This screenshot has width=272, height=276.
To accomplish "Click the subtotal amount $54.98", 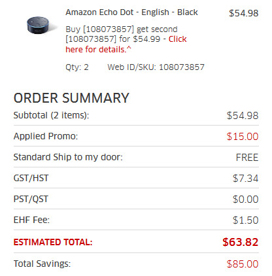I will (x=243, y=116).
